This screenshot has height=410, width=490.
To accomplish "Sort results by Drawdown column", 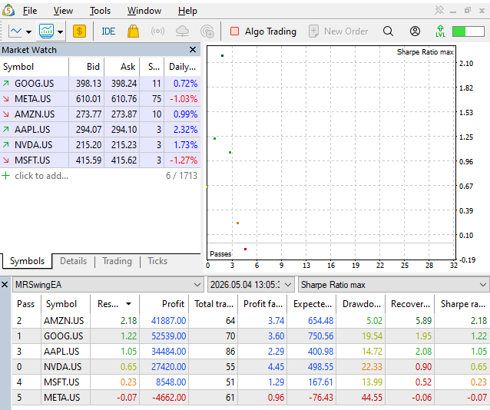I will (x=361, y=304).
